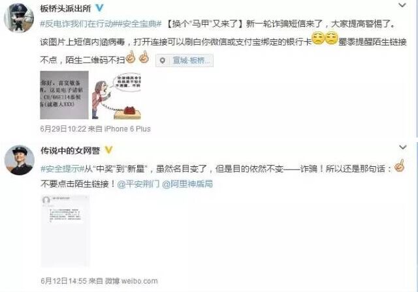Click yellow verified badge beside 传说中的女网警

[x=108, y=150]
